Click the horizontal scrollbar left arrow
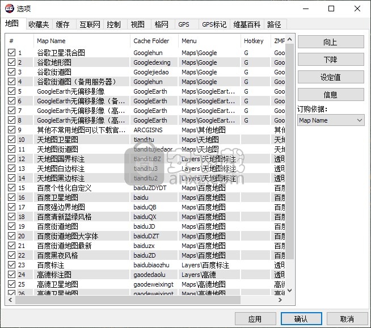The height and width of the screenshot is (328, 371). point(10,300)
